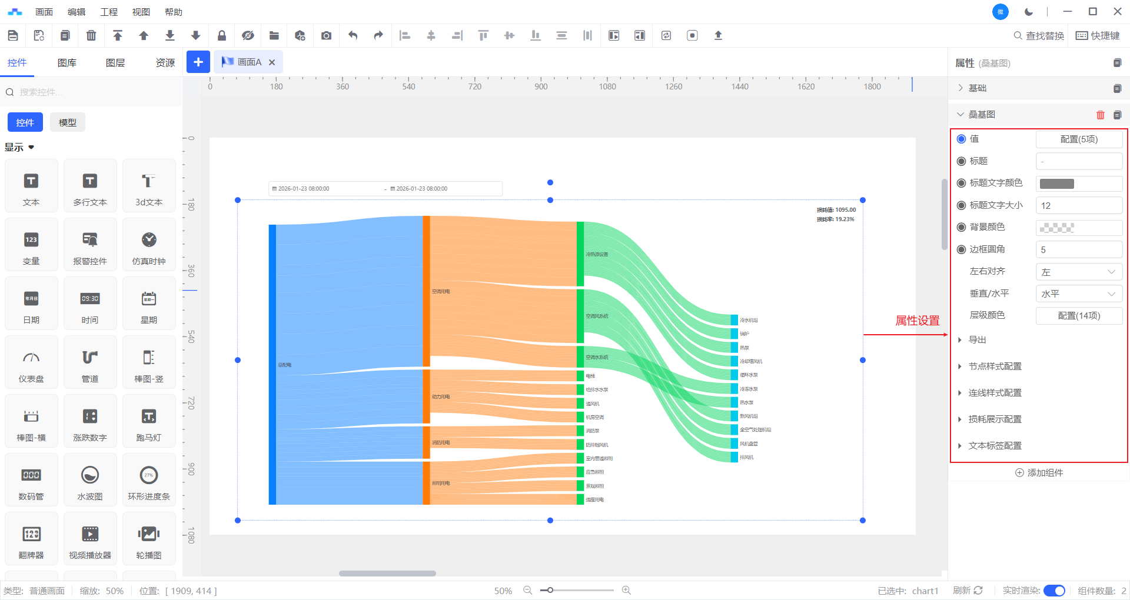Viewport: 1130px width, 600px height.
Task: Switch to dark mode moon icon
Action: point(1029,12)
